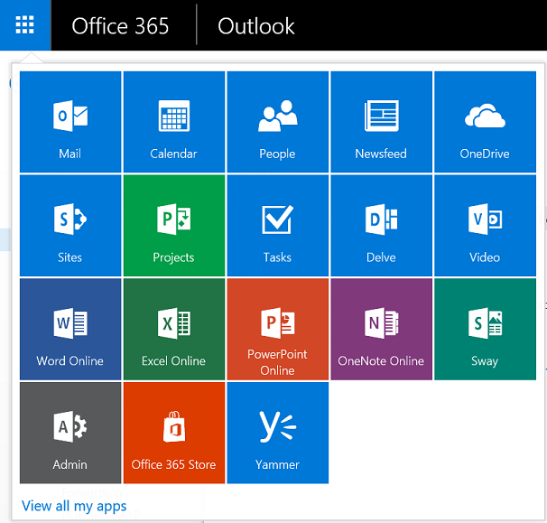
Task: Launch Excel Online
Action: point(174,330)
